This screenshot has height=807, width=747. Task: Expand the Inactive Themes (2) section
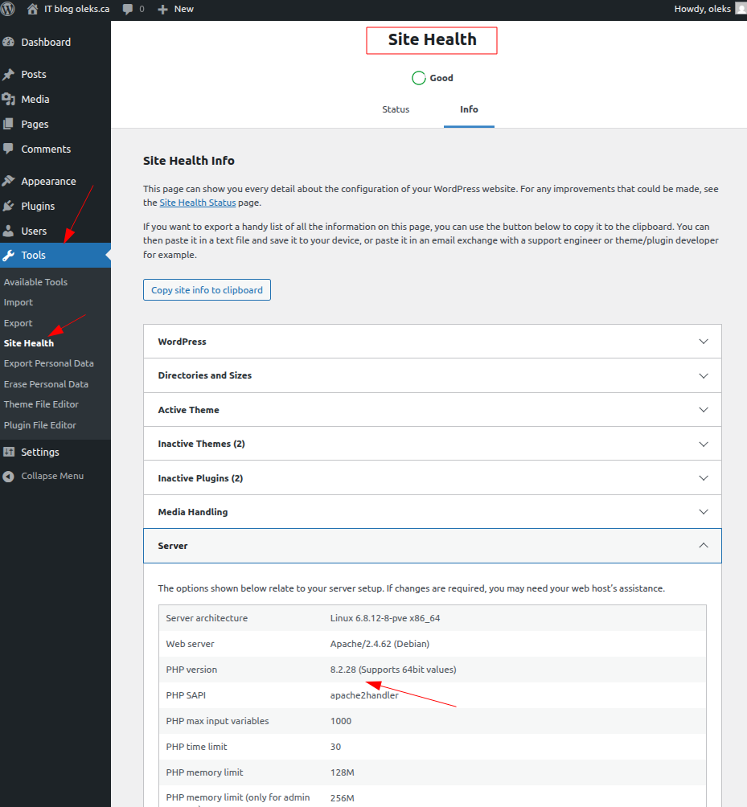tap(433, 444)
